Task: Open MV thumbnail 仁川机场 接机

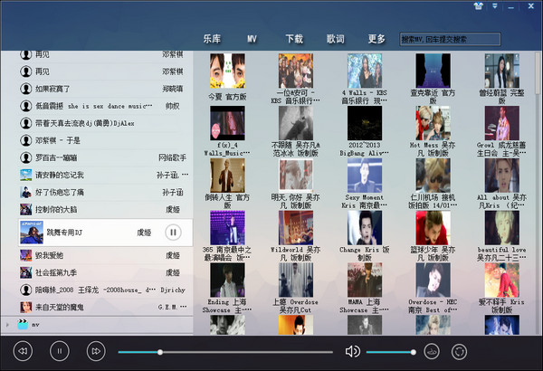Action: (433, 176)
